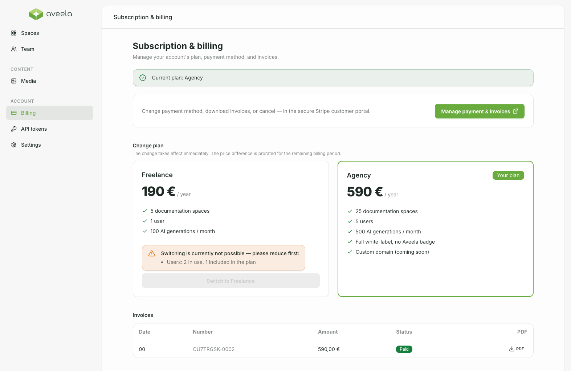Click the 190 € price
Image resolution: width=571 pixels, height=371 pixels.
(159, 191)
